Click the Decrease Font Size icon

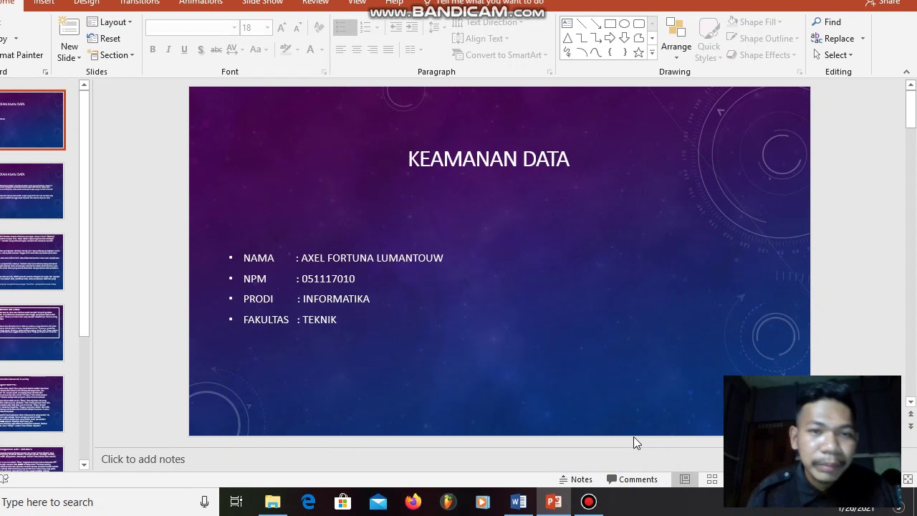pos(297,28)
